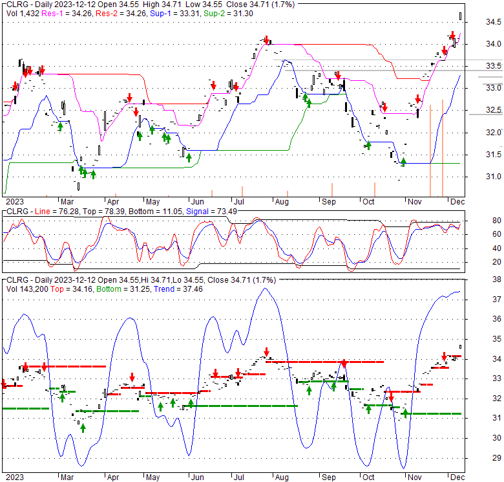Click the 80 level label on the oscillator axis
This screenshot has width=504, height=482.
[x=497, y=221]
